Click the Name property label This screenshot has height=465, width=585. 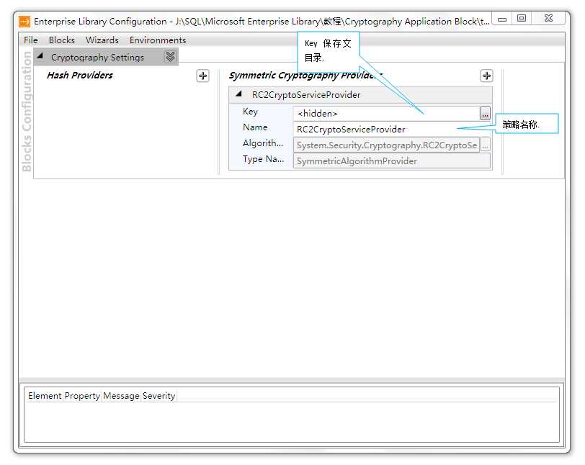point(255,127)
